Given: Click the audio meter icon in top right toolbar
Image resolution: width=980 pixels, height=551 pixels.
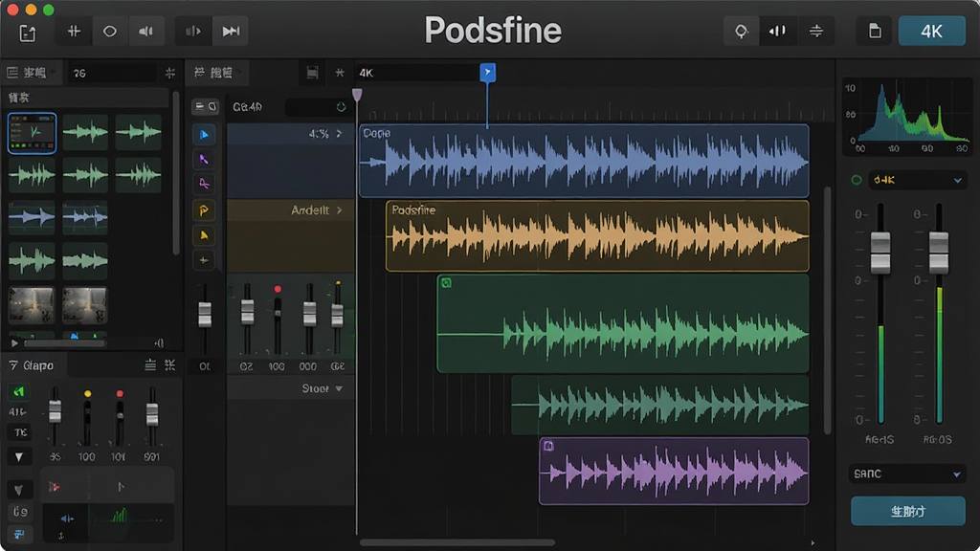Looking at the screenshot, I should (777, 32).
